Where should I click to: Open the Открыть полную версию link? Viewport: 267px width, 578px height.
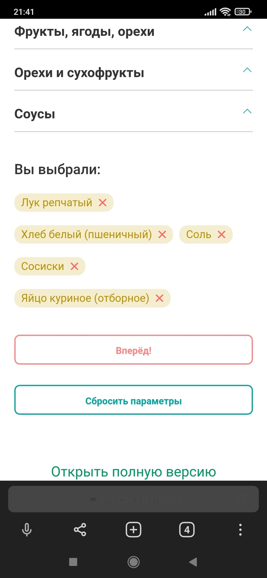[133, 472]
